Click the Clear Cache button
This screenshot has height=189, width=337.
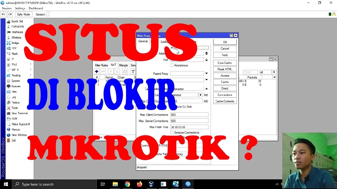pyautogui.click(x=225, y=63)
